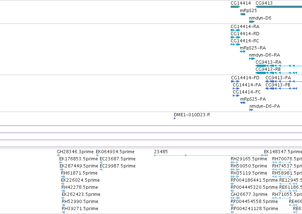Screen dimensions: 302x214
Task: Click the RH42278.5prime EST label
Action: 80,187
